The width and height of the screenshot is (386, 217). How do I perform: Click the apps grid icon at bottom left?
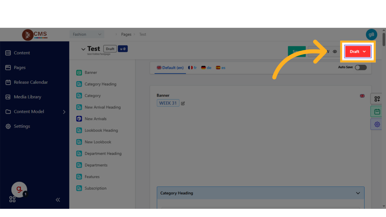[12, 199]
